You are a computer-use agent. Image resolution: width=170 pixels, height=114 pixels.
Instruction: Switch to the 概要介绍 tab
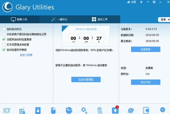pyautogui.click(x=20, y=19)
